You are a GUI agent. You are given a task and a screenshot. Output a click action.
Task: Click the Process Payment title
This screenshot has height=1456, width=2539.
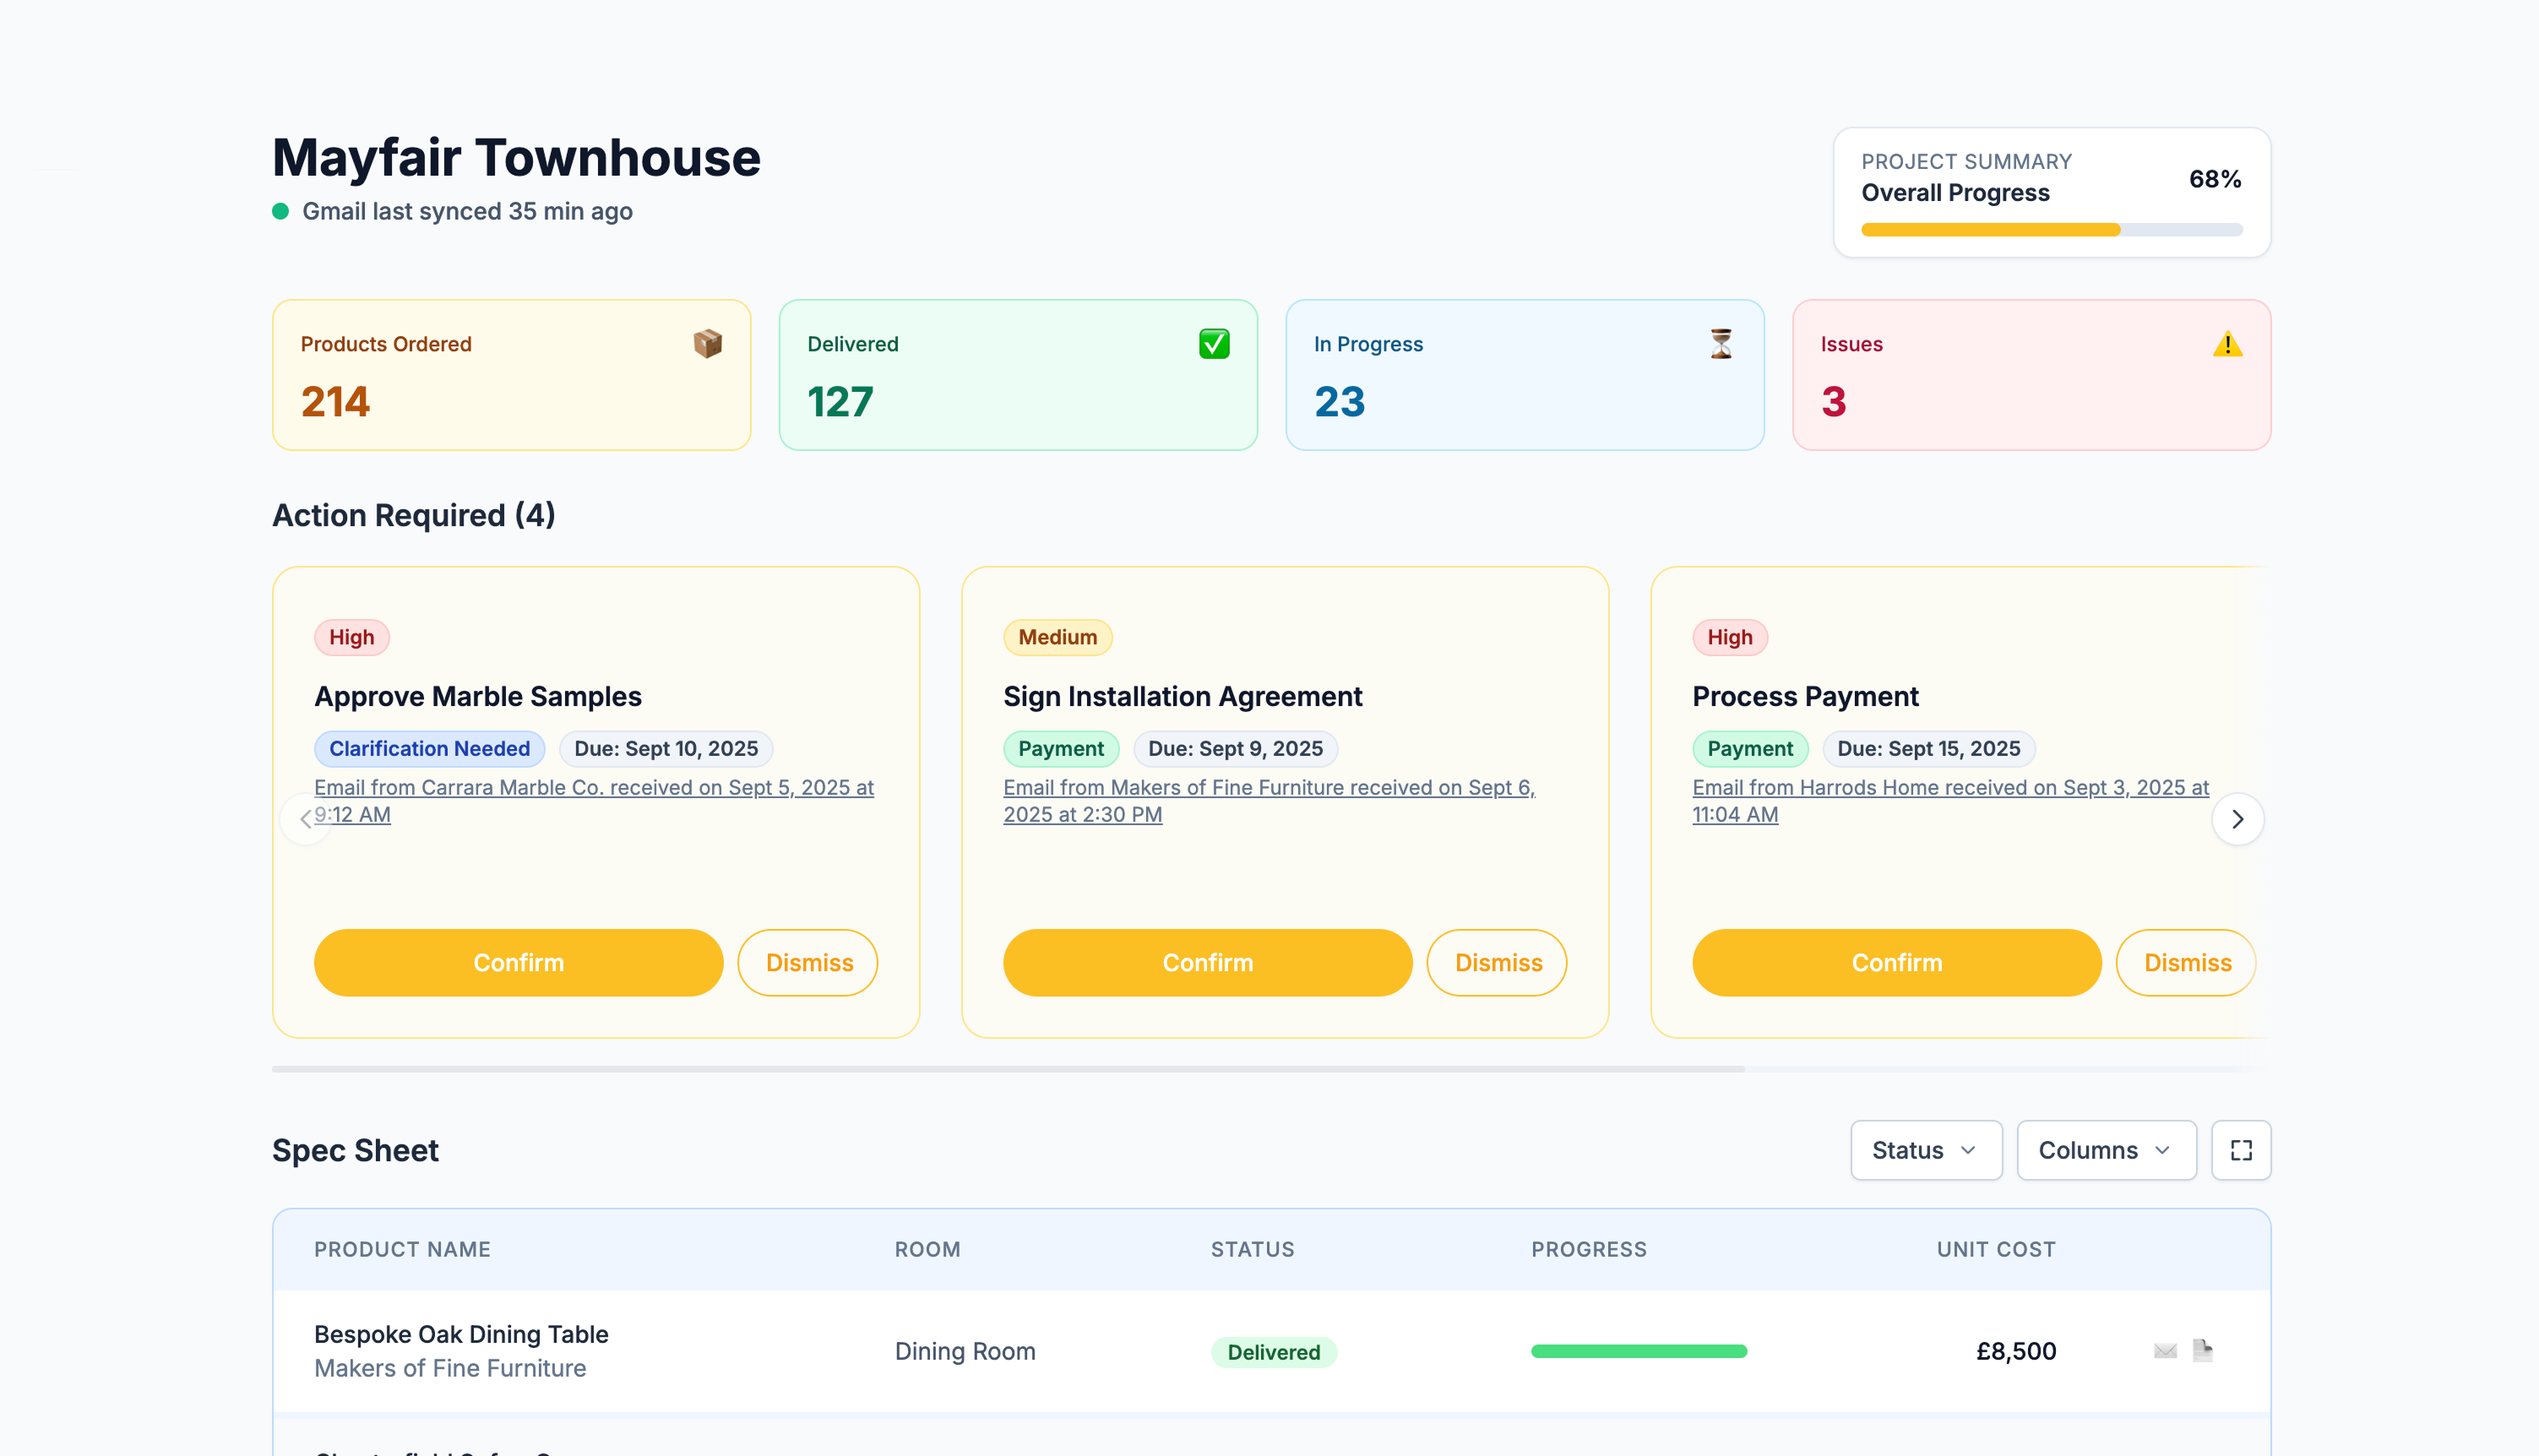click(1805, 696)
